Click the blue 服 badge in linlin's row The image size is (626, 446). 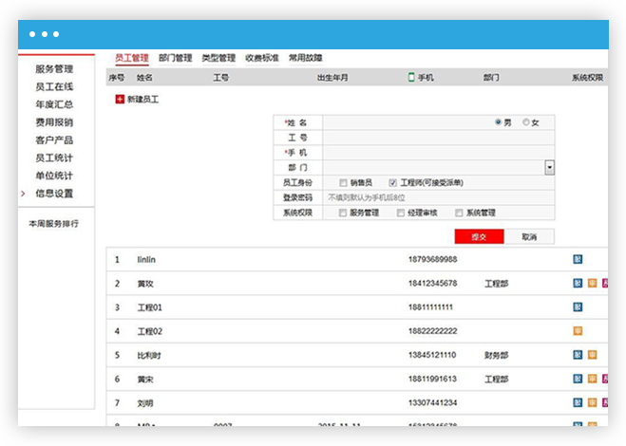[577, 259]
